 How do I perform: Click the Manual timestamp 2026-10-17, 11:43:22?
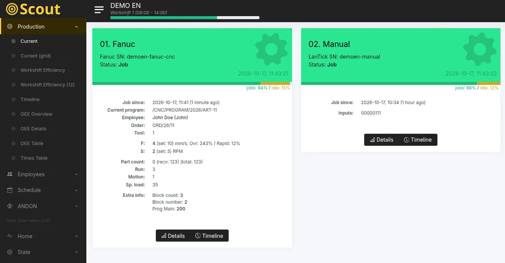tap(471, 74)
